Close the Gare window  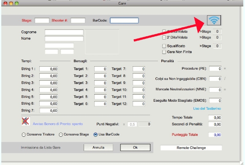point(5,3)
